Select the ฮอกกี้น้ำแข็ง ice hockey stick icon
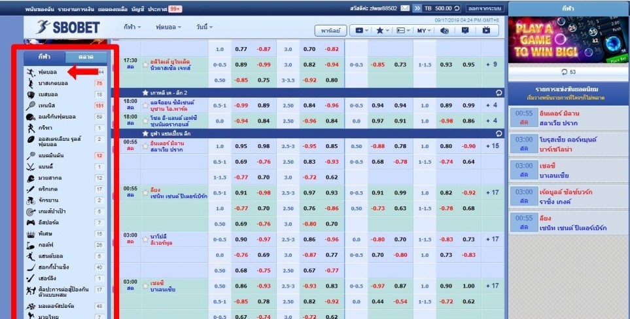630x319 pixels. [31, 267]
